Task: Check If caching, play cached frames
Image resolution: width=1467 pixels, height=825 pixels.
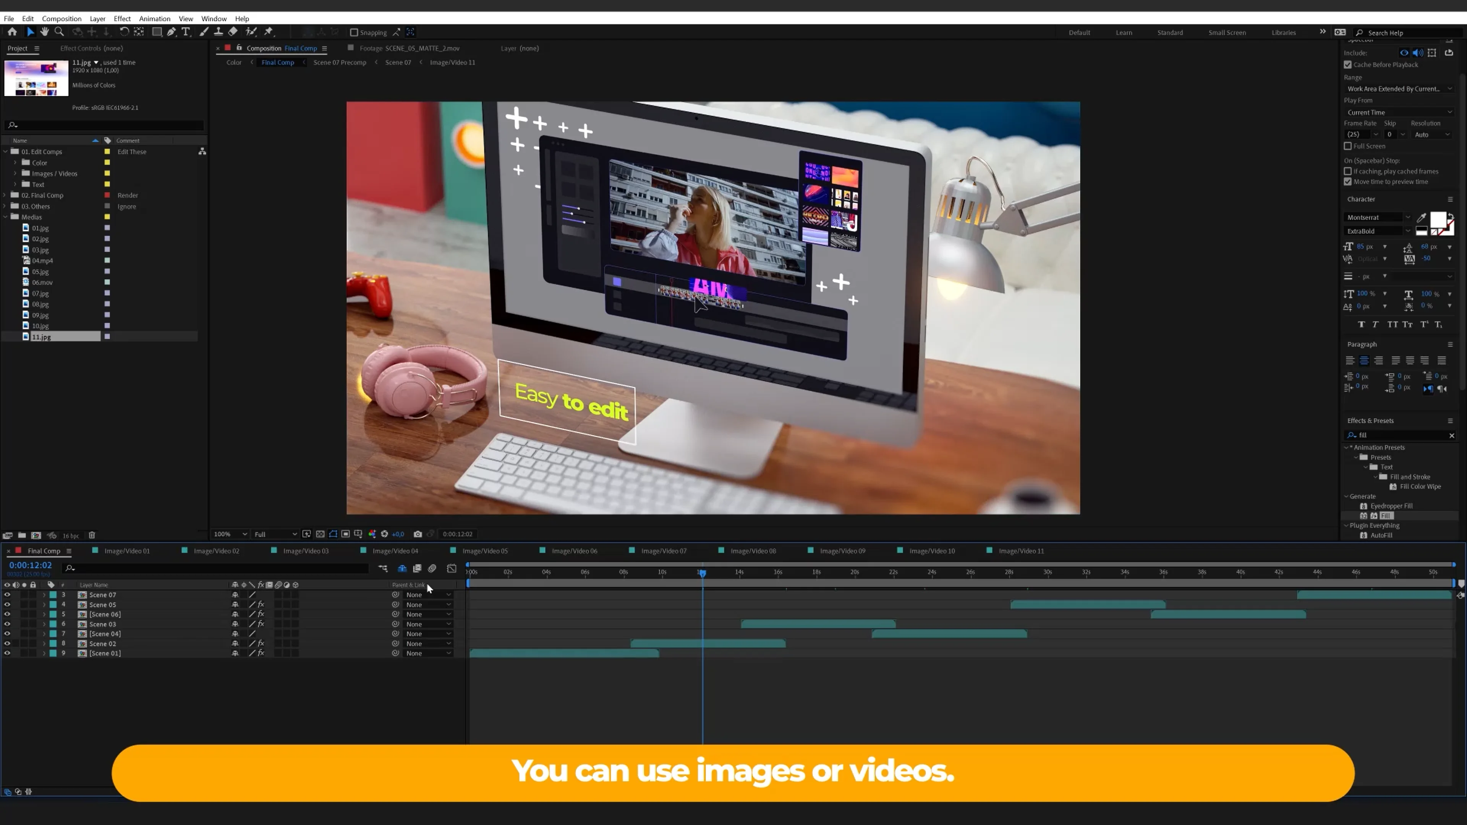Action: (x=1347, y=171)
